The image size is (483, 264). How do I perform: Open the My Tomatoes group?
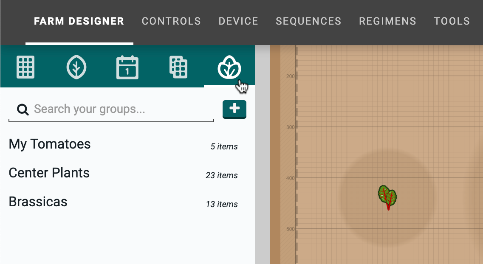click(x=50, y=144)
